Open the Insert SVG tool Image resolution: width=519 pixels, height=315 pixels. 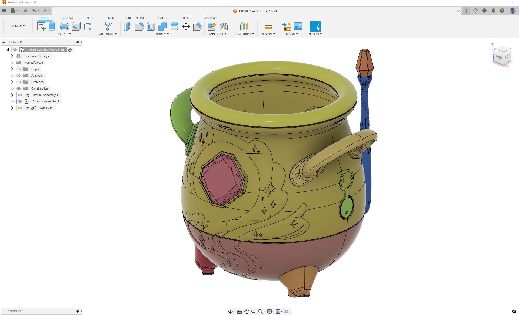(x=287, y=26)
